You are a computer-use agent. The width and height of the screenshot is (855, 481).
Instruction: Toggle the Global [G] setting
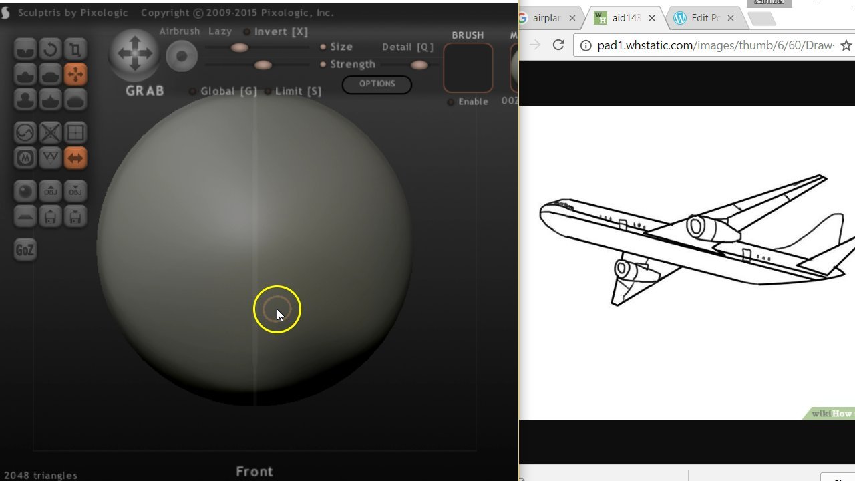pyautogui.click(x=193, y=90)
